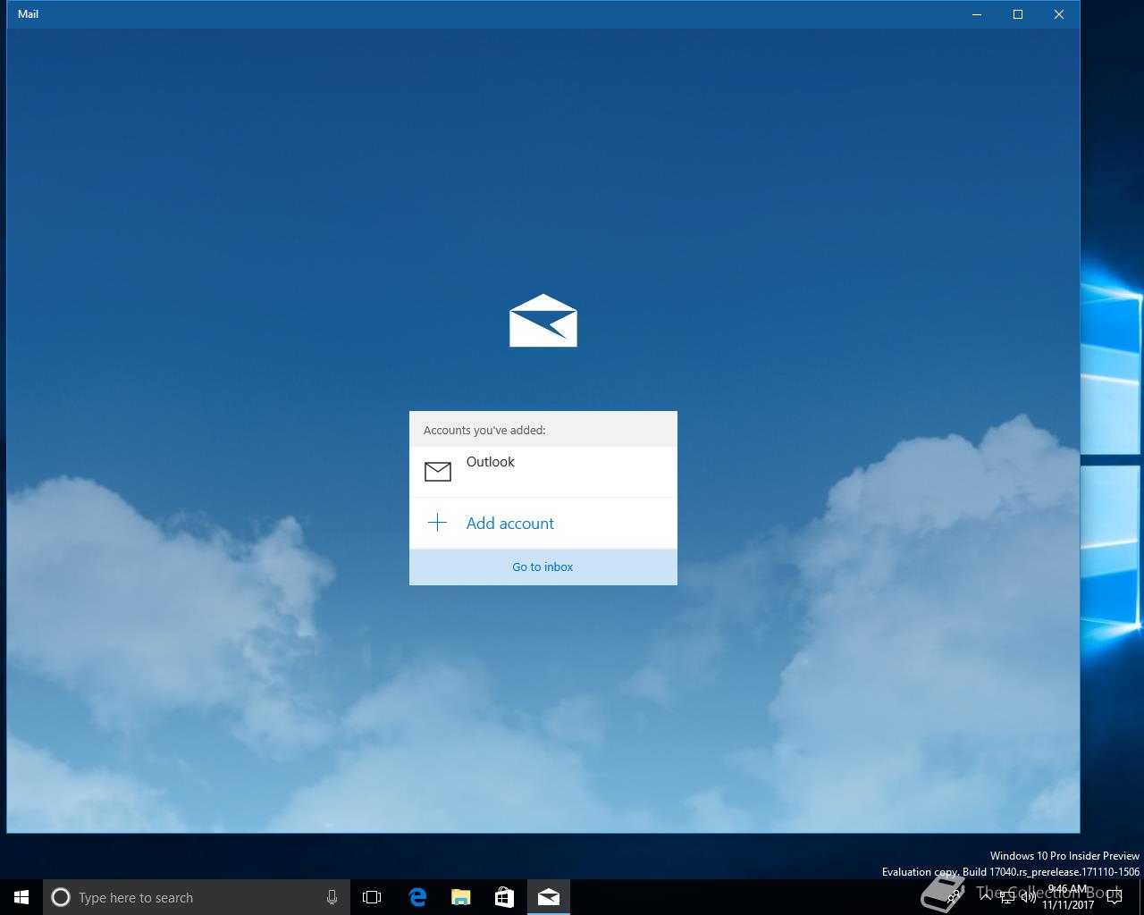This screenshot has height=915, width=1144.
Task: Click the envelope icon beside Outlook
Action: click(438, 471)
